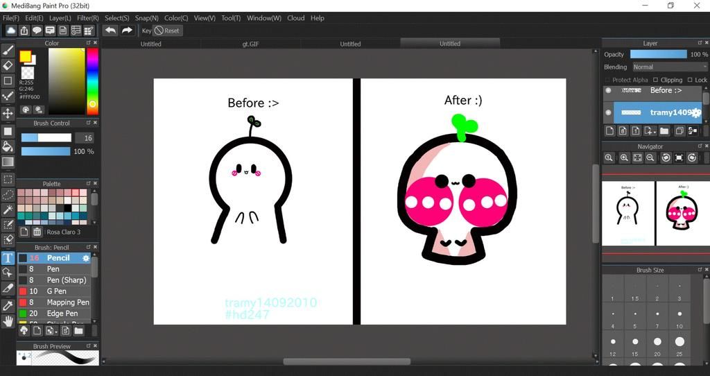Click the hue slider strip
Image resolution: width=710 pixels, height=376 pixels.
(x=92, y=80)
